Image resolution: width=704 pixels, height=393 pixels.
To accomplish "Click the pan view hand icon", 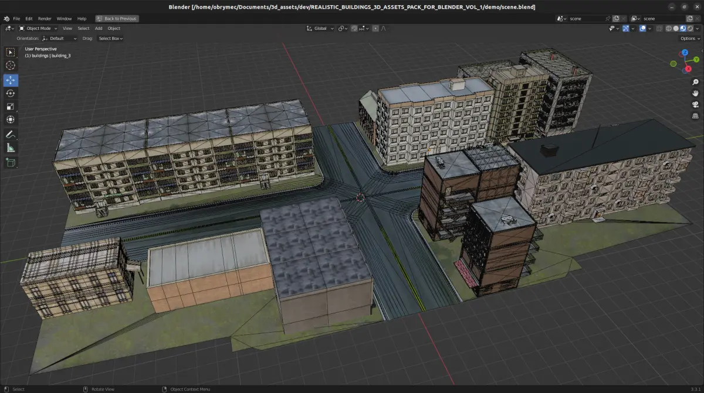I will click(x=695, y=94).
